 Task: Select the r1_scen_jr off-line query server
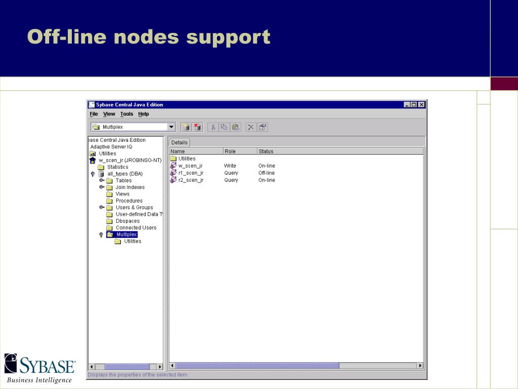(191, 173)
